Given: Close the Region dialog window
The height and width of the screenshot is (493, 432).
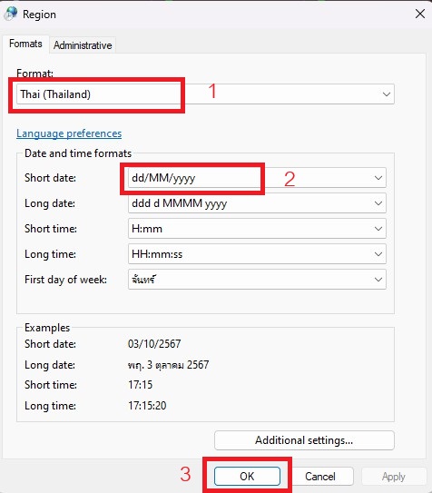Looking at the screenshot, I should click(x=420, y=14).
